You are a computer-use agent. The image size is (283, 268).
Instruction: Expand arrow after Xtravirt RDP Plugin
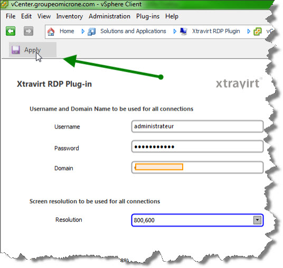pos(249,32)
